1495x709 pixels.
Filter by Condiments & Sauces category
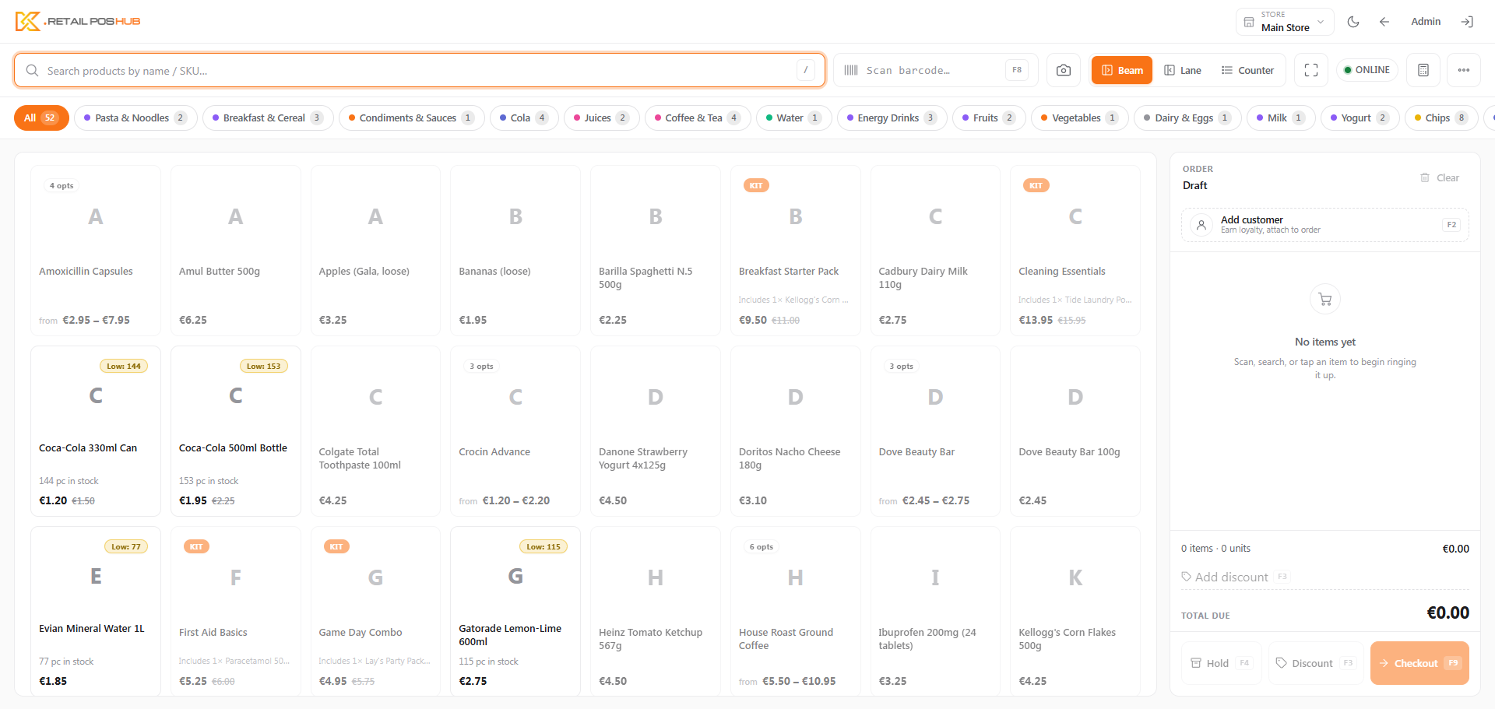(412, 118)
